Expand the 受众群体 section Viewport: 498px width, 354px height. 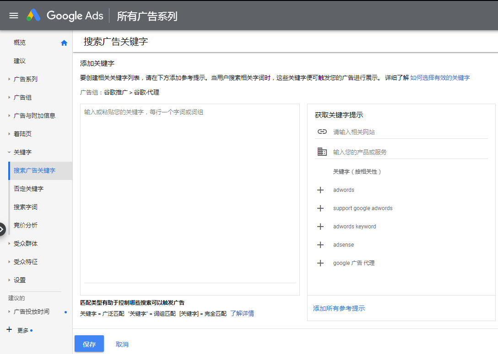9,243
